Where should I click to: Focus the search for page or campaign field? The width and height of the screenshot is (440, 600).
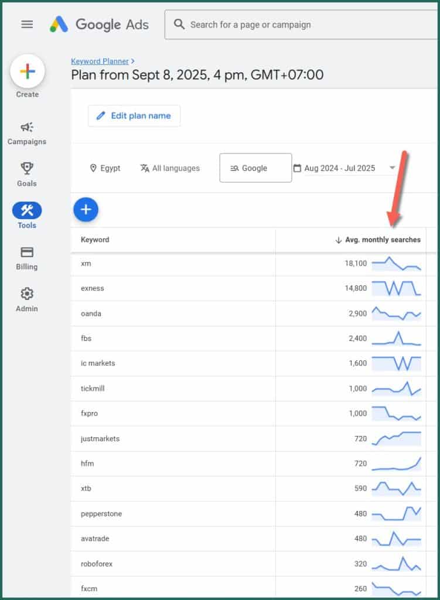[x=301, y=25]
